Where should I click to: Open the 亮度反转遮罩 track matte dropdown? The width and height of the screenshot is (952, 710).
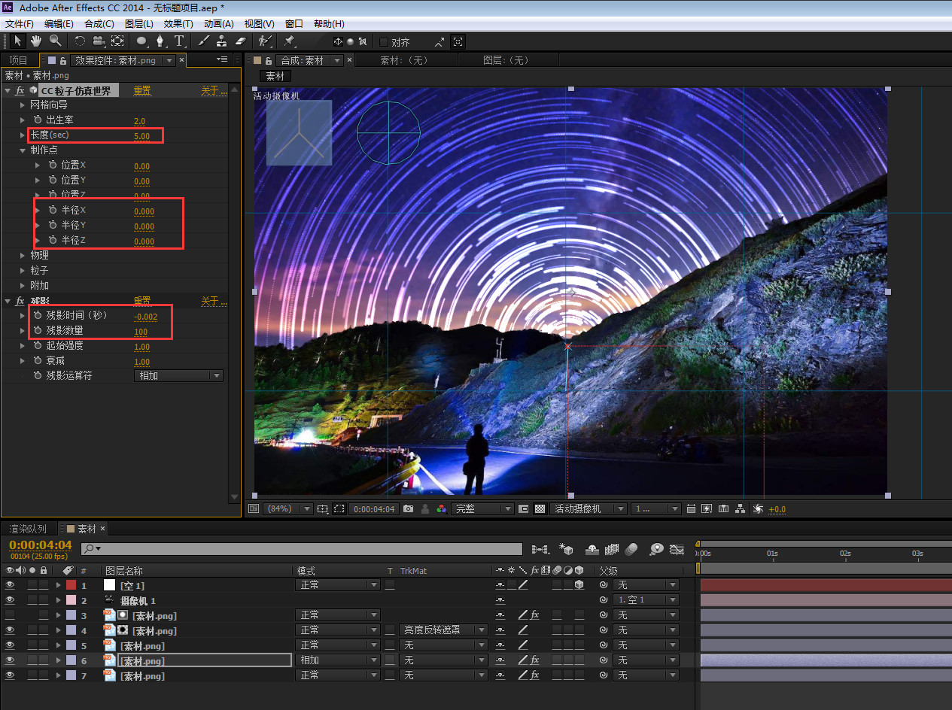[444, 630]
